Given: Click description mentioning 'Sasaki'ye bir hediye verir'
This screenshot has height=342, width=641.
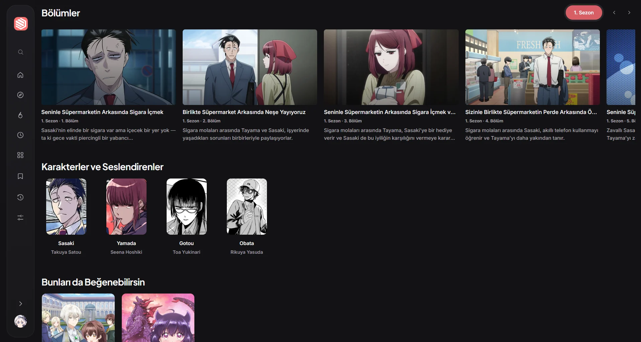Looking at the screenshot, I should click(390, 134).
